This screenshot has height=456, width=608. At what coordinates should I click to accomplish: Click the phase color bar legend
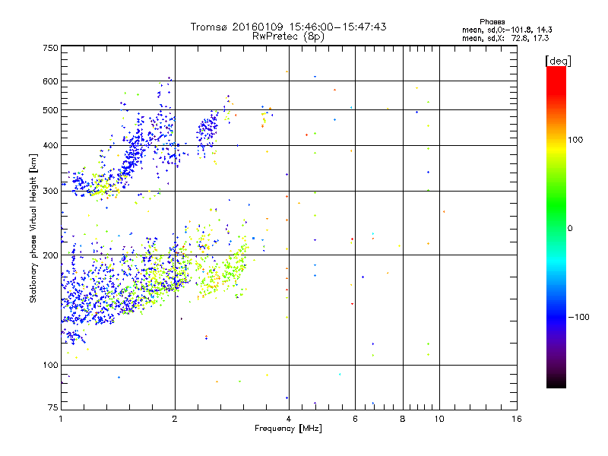[x=556, y=226]
